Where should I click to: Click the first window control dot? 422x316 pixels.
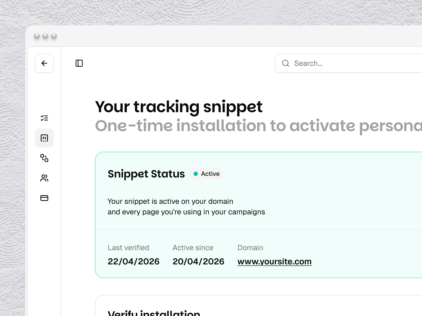point(37,36)
